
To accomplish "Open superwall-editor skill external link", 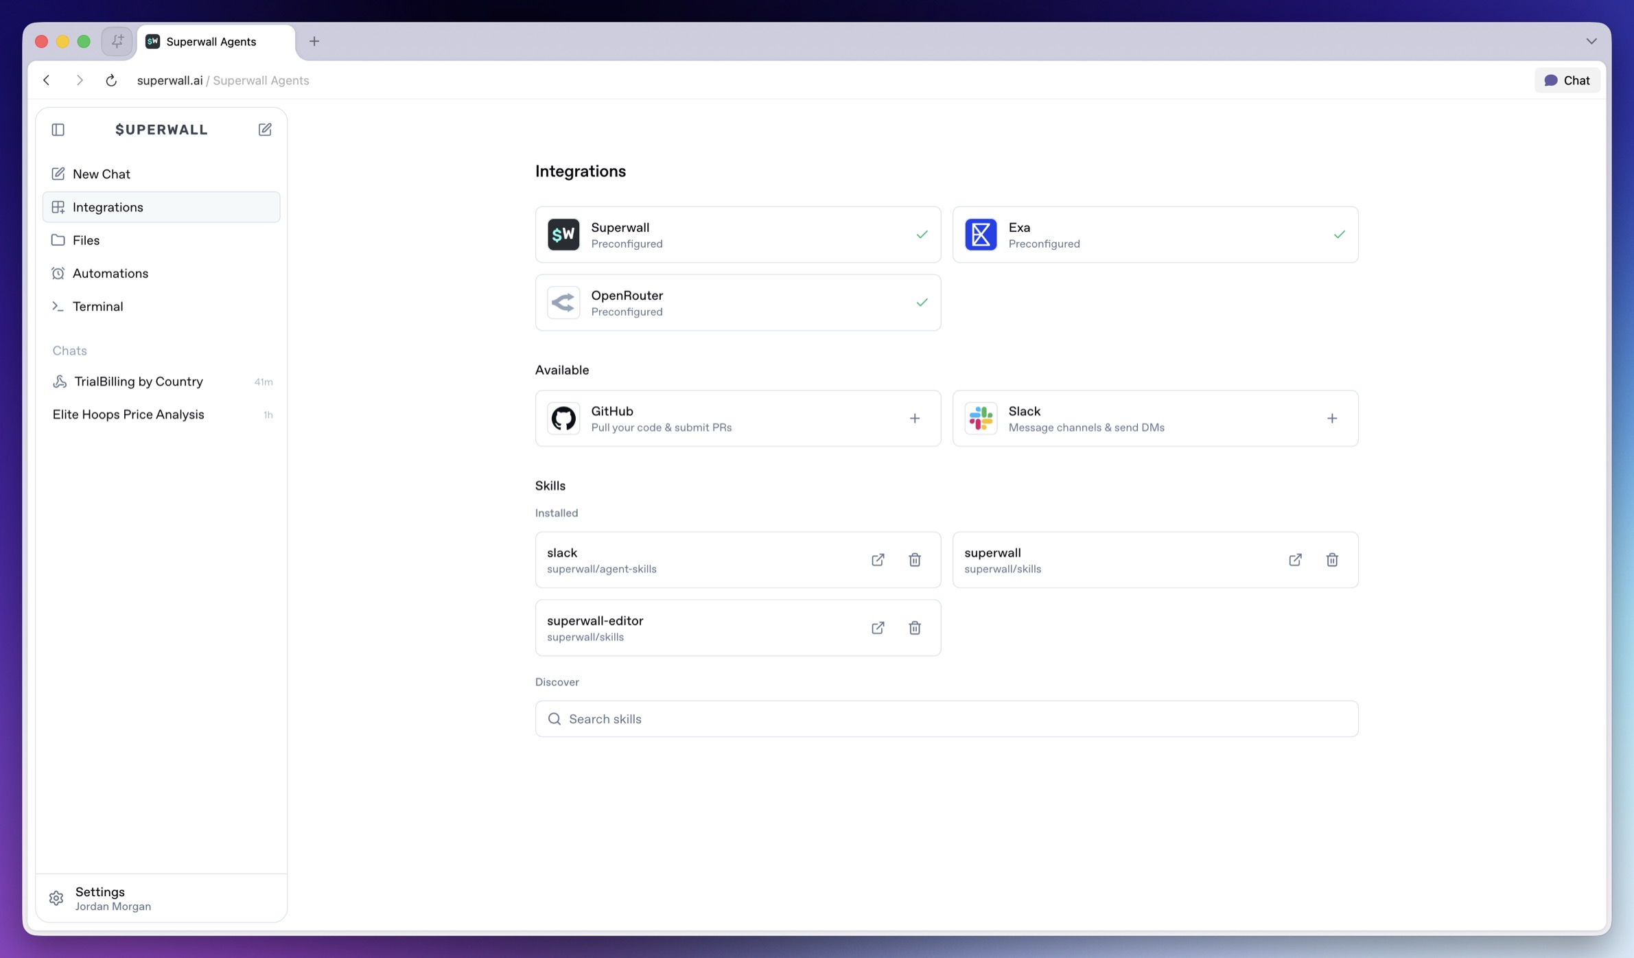I will (x=878, y=628).
